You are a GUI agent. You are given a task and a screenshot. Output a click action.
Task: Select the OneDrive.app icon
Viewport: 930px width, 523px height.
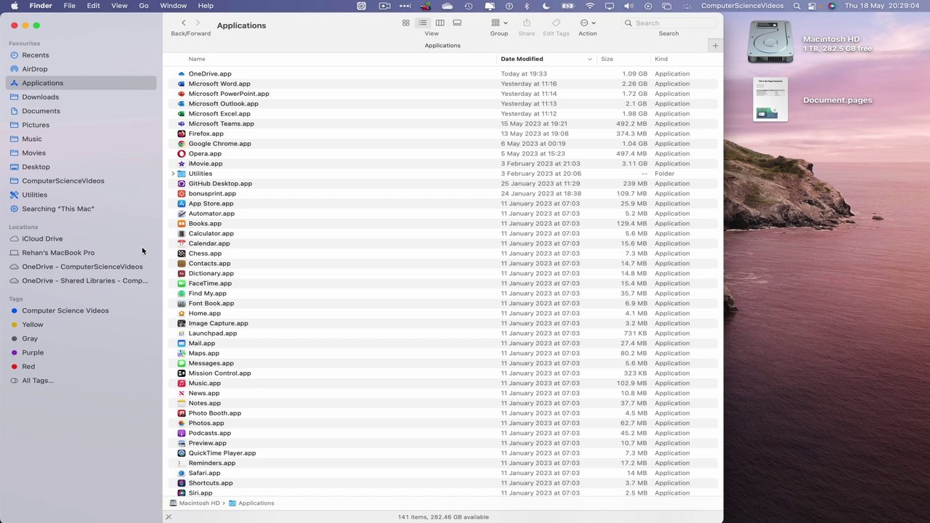182,73
